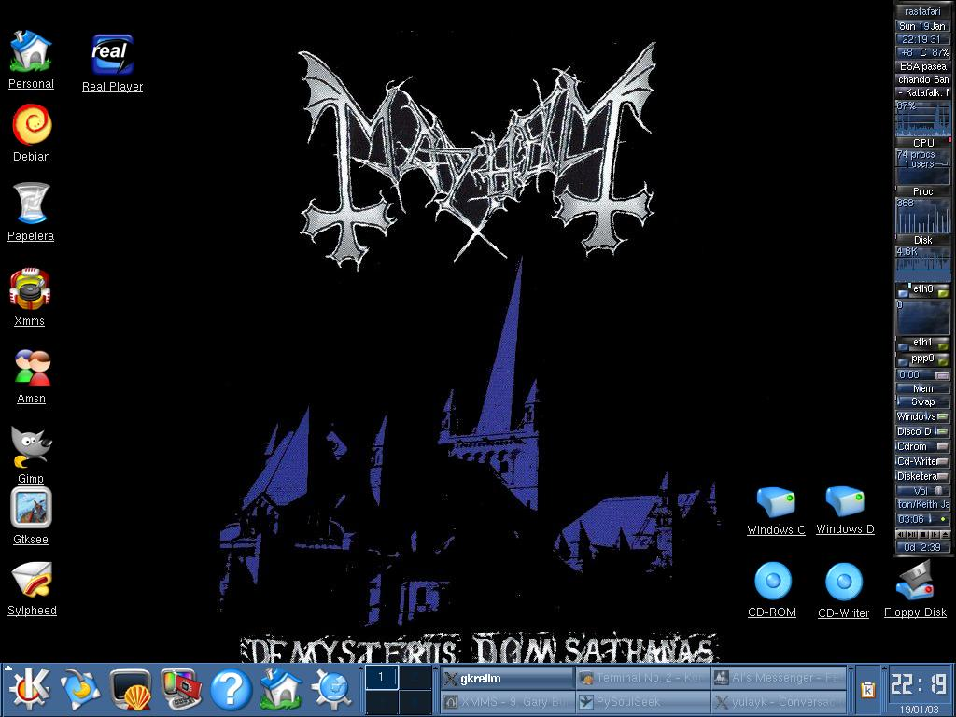Launch Real Player from the desktop
The width and height of the screenshot is (956, 717).
[112, 54]
